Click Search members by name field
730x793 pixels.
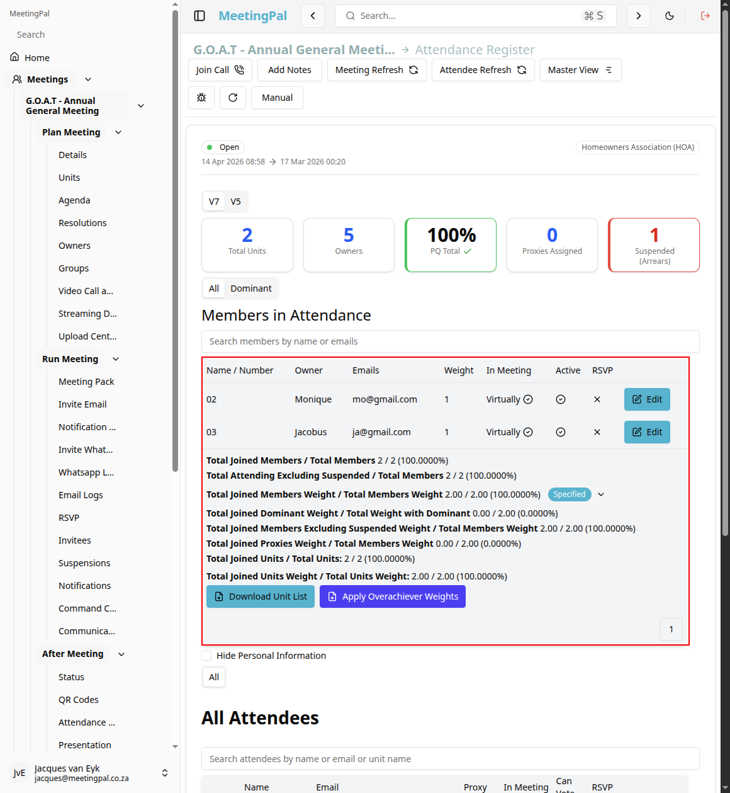451,341
